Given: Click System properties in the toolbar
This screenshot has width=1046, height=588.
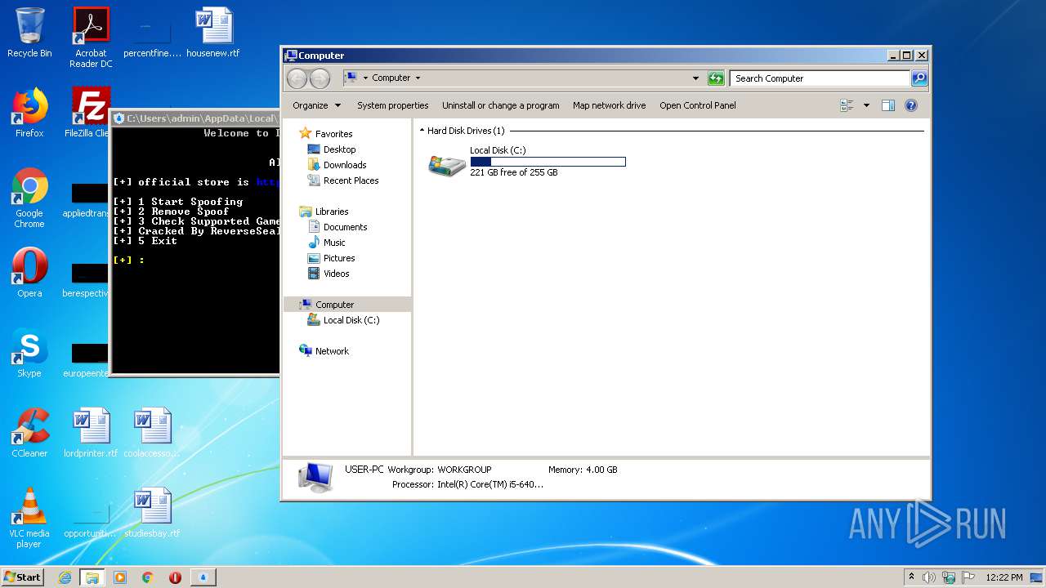Looking at the screenshot, I should tap(392, 105).
